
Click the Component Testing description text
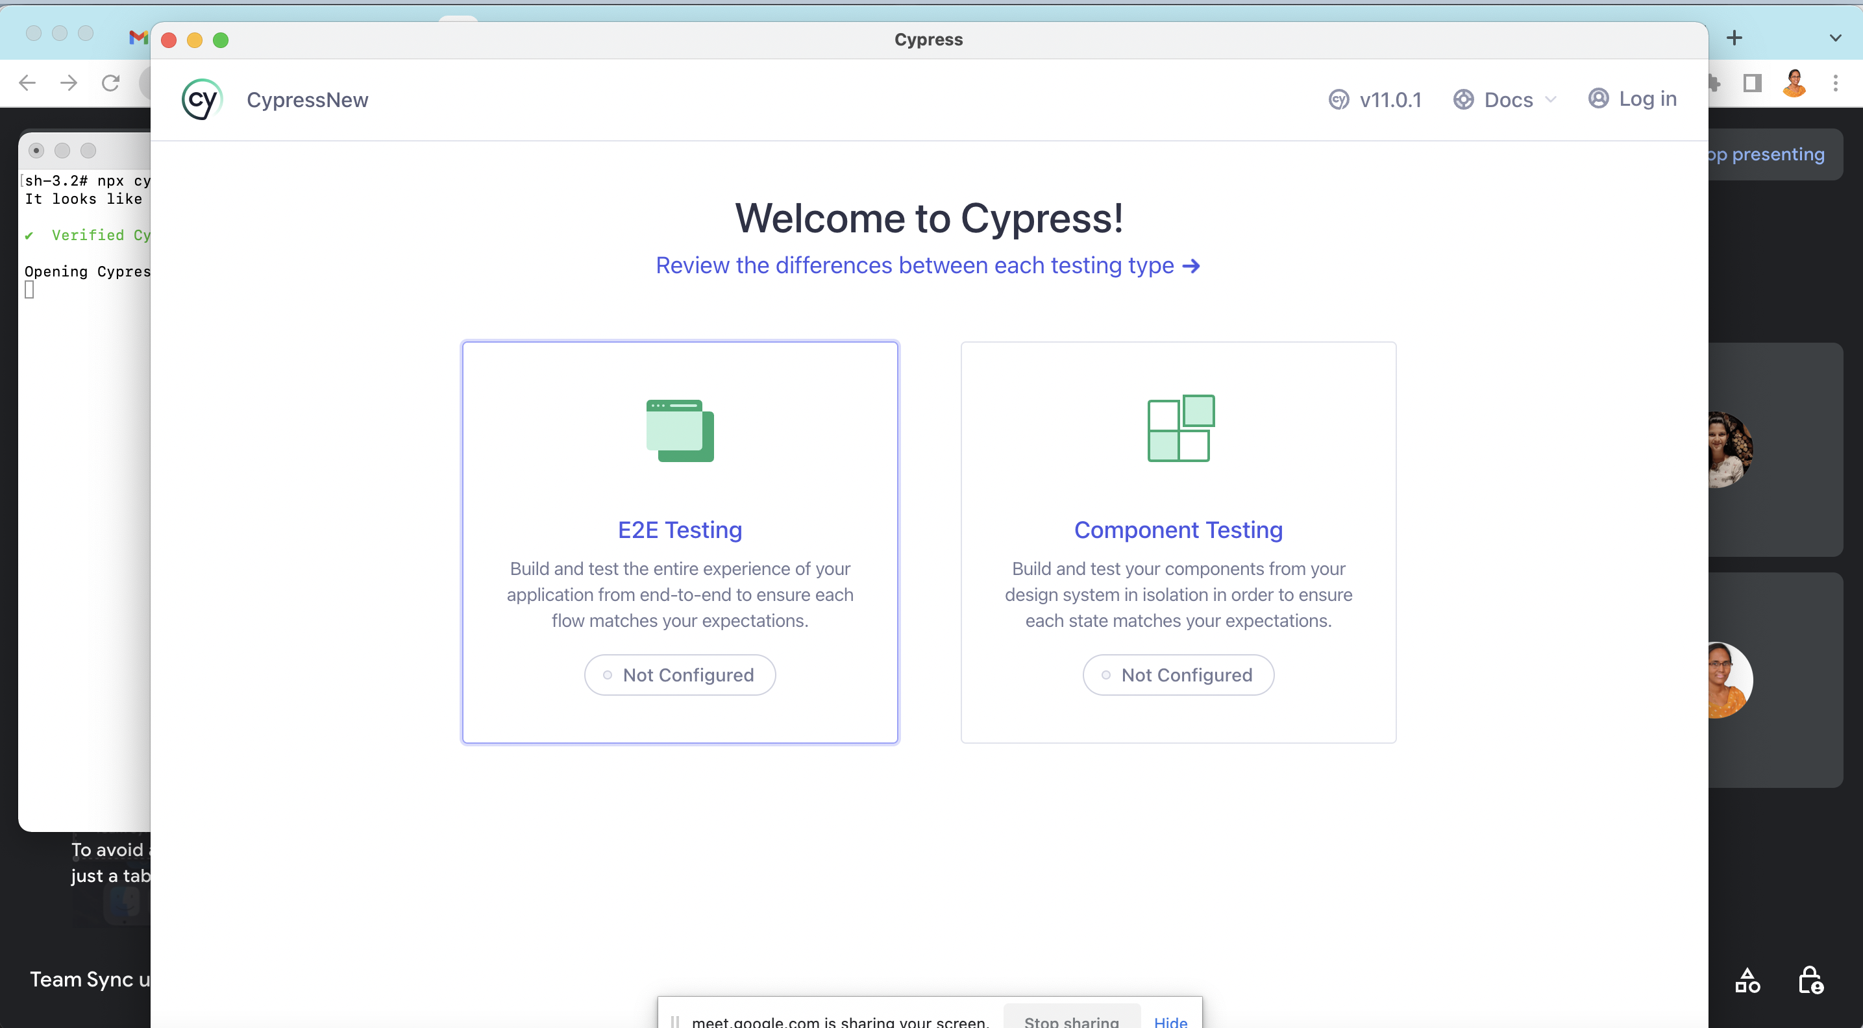(x=1179, y=594)
